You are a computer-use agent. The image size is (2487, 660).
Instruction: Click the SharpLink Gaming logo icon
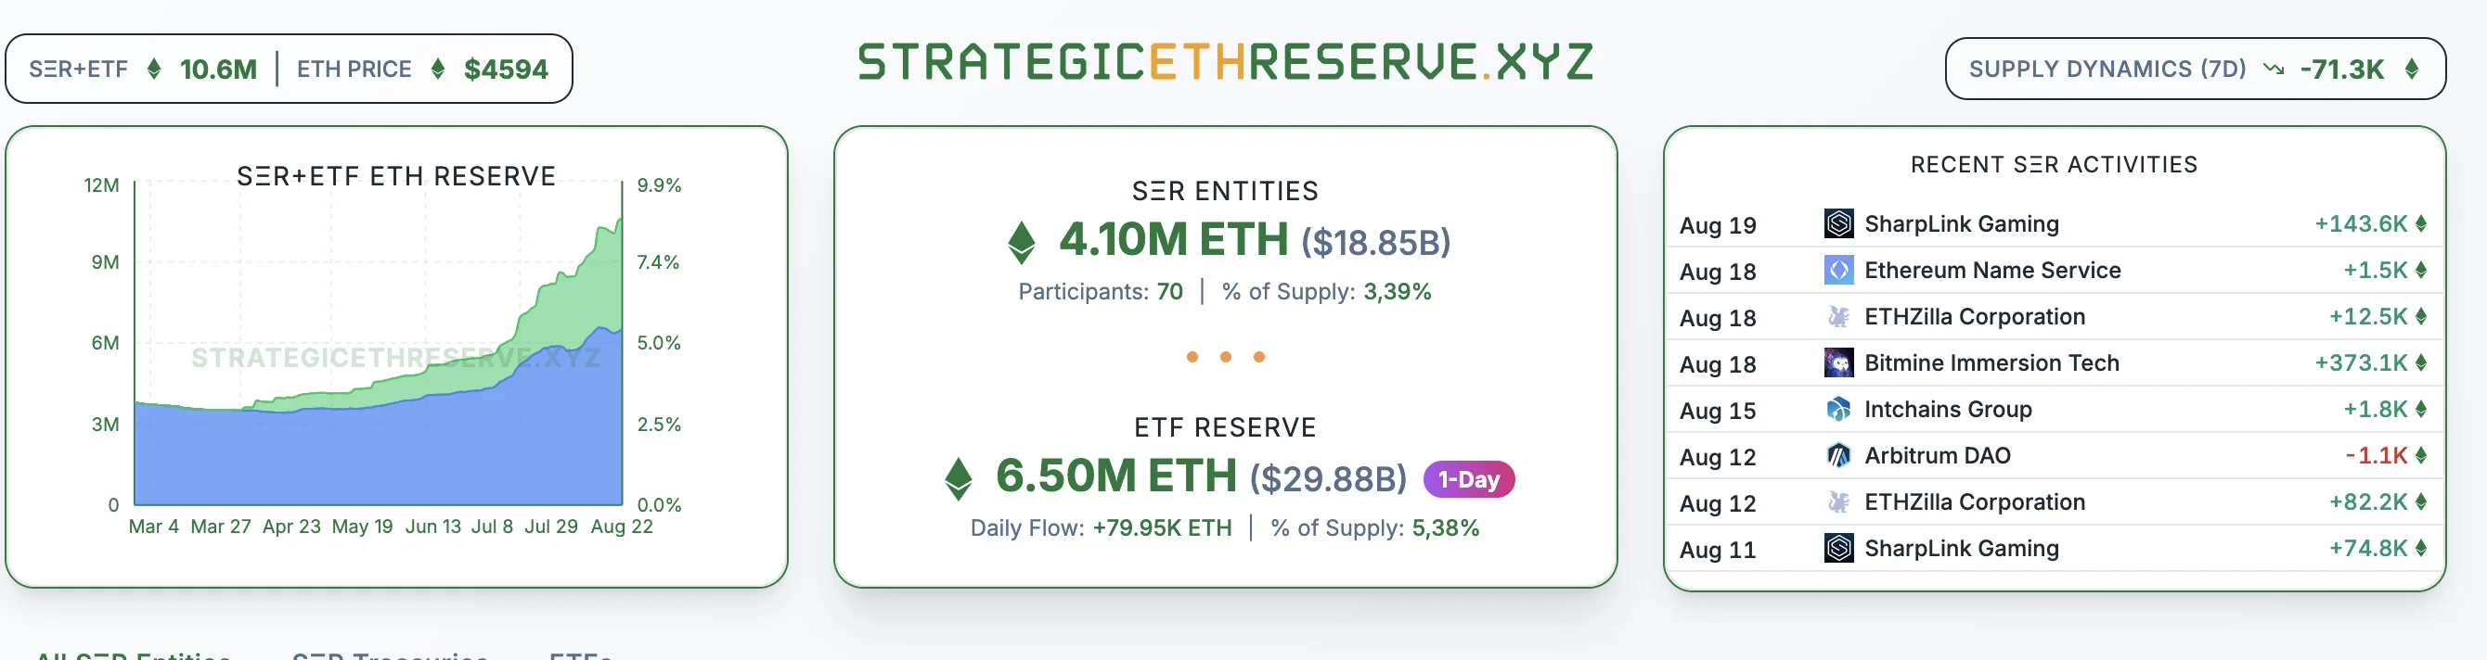point(1838,222)
